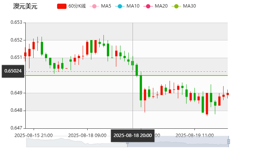Click the 0.652 y-axis label
Viewport: 253px width, 151px height.
pos(16,40)
